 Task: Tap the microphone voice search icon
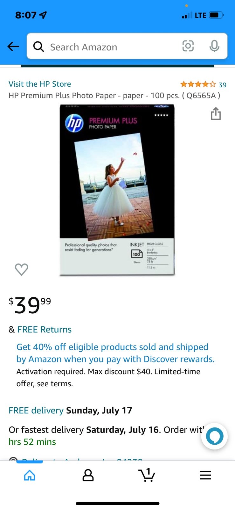point(214,46)
